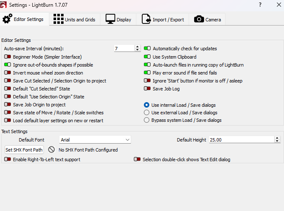Open the Default Font dropdown showing Arial

(x=95, y=140)
